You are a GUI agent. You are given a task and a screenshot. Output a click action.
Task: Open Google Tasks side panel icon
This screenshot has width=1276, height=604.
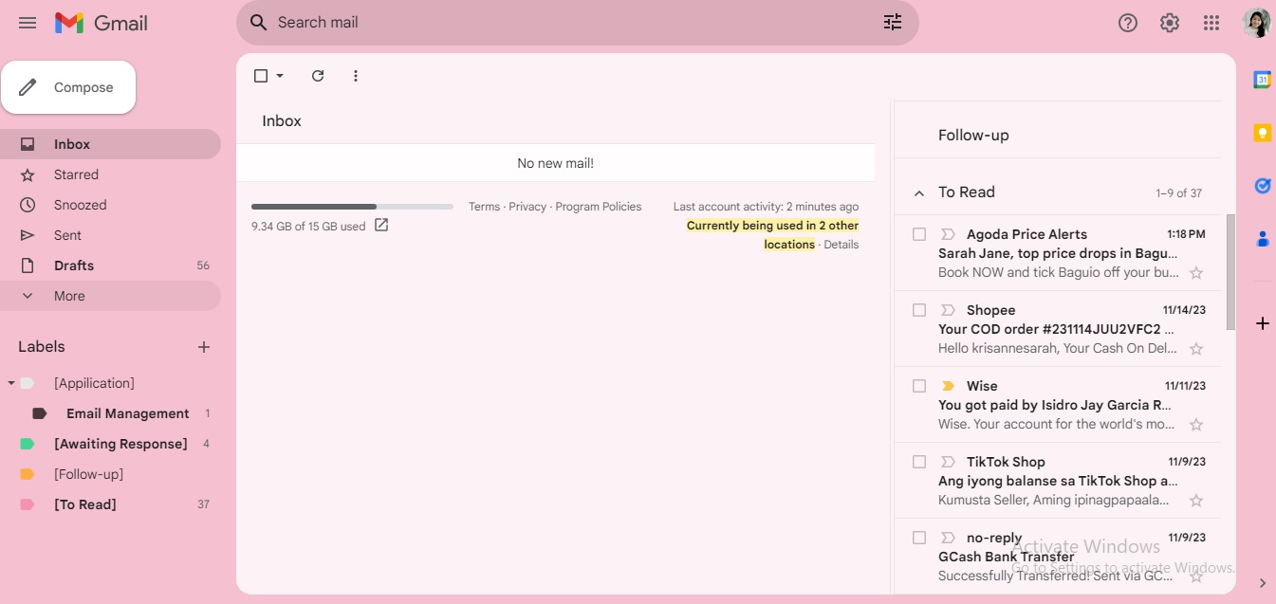coord(1262,186)
